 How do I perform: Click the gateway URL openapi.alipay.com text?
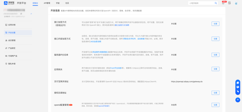tap(187, 81)
